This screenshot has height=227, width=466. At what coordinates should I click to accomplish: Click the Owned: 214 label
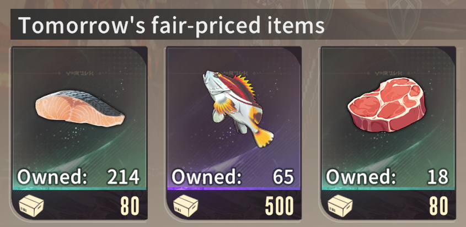click(78, 177)
